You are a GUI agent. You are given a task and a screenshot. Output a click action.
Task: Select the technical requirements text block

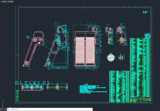[93, 89]
